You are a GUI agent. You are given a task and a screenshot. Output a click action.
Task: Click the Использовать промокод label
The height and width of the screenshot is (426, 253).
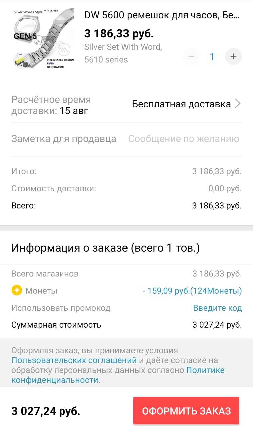(x=61, y=308)
